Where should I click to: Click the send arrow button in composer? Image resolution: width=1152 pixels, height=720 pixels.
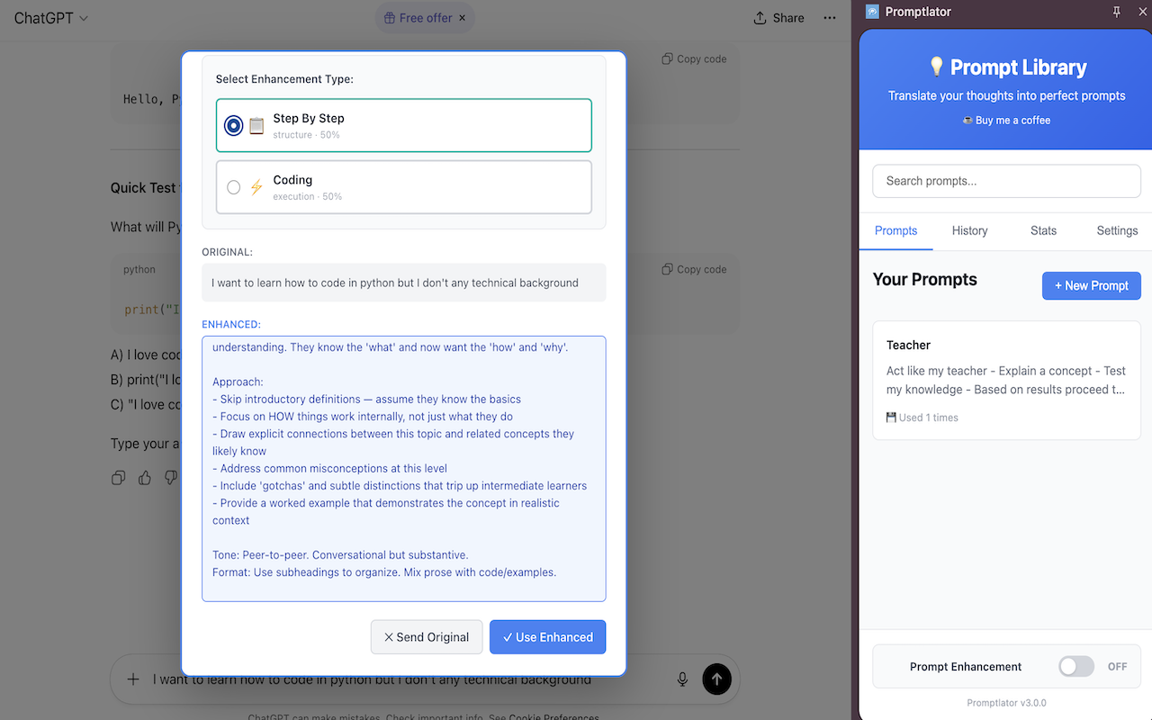point(717,679)
